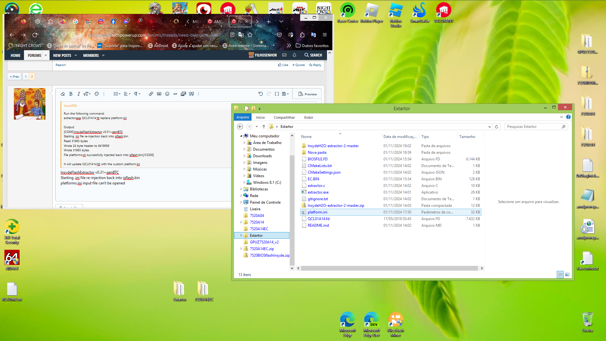
Task: Select the AIDA64 desktop shortcut
Action: [12, 260]
